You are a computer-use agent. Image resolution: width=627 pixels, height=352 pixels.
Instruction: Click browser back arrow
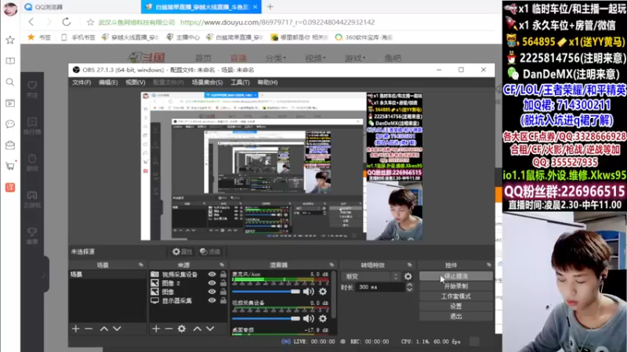tap(31, 22)
